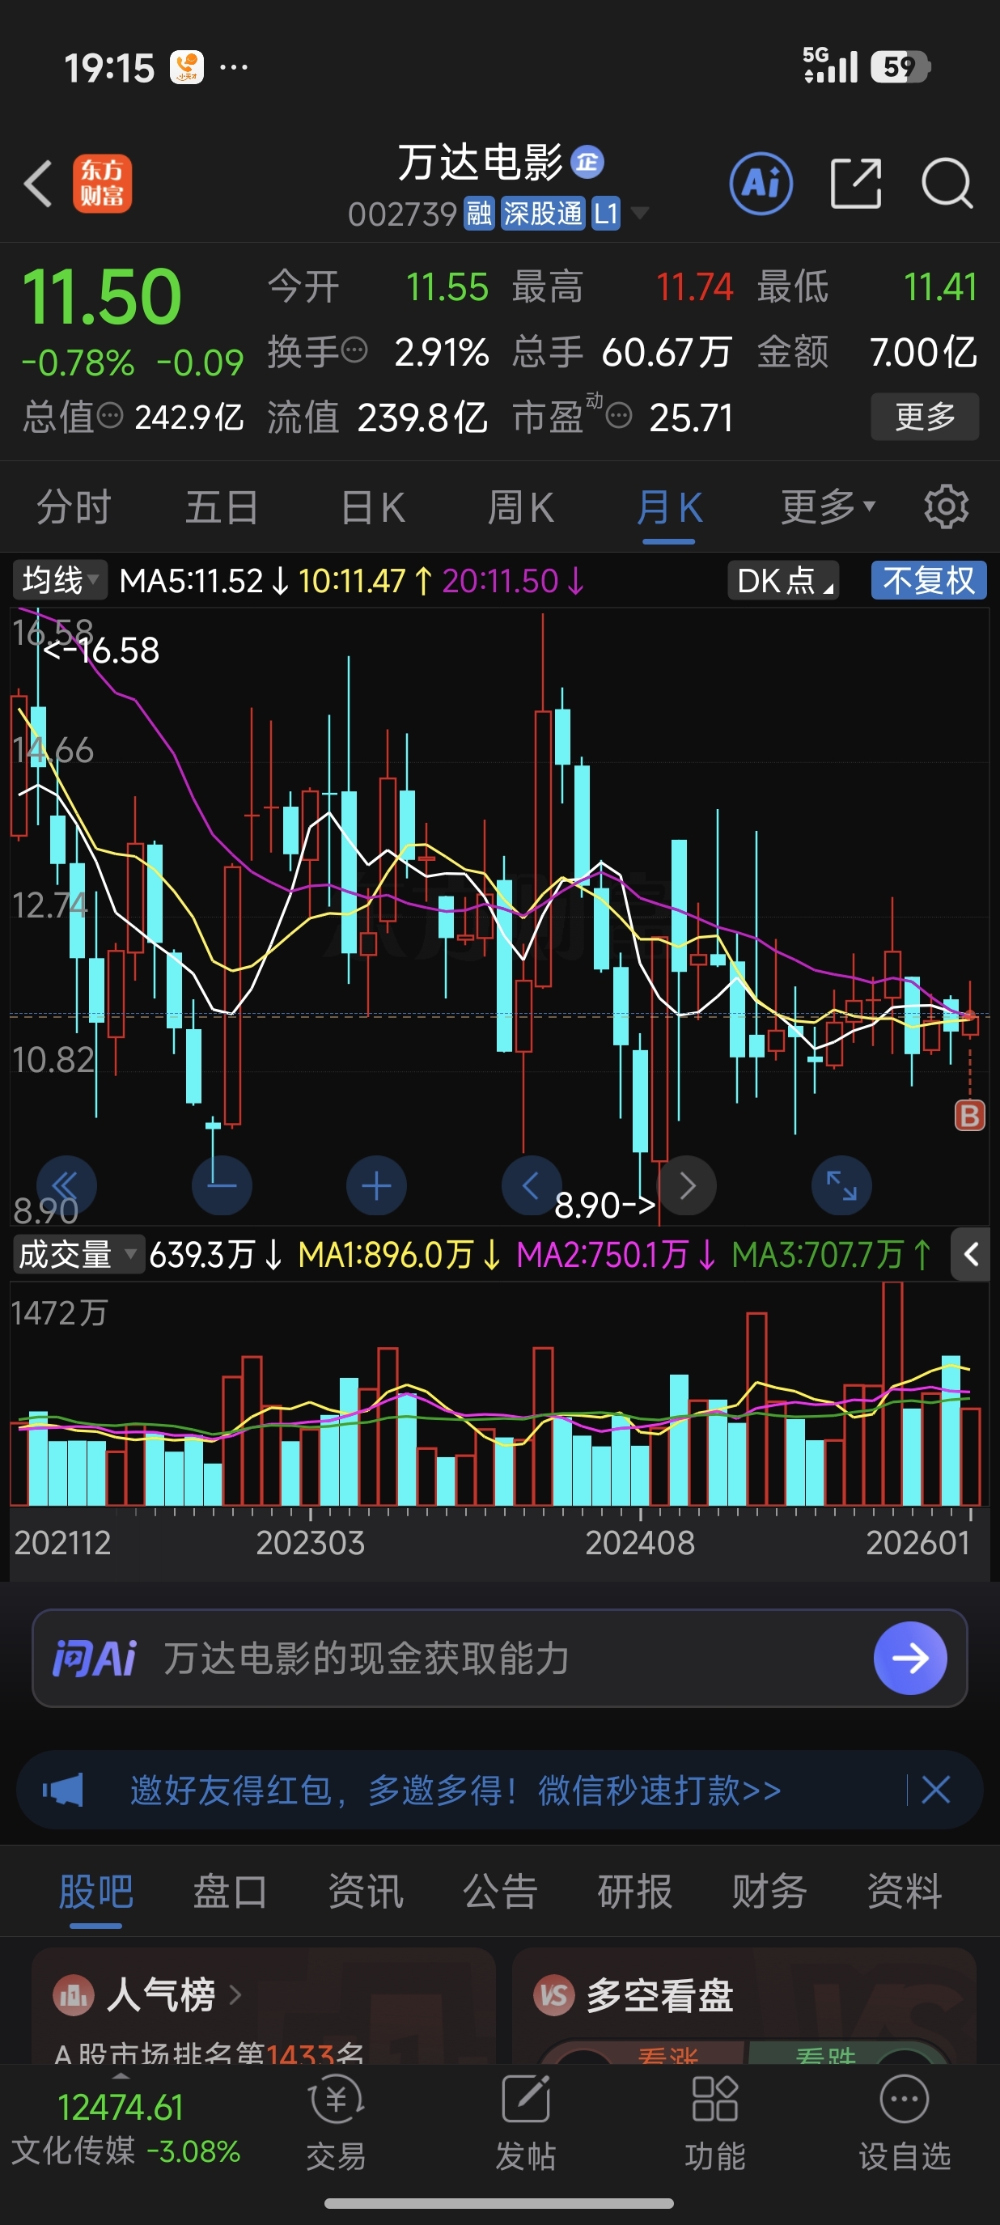Zoom in chart with plus button
The width and height of the screenshot is (1000, 2225).
click(x=376, y=1185)
